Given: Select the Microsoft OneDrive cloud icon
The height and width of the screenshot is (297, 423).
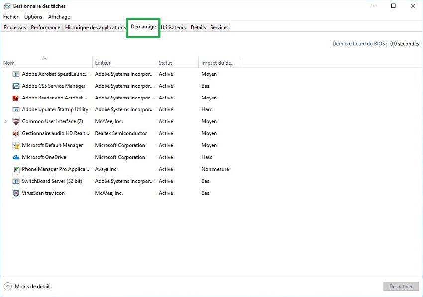Looking at the screenshot, I should pos(16,157).
